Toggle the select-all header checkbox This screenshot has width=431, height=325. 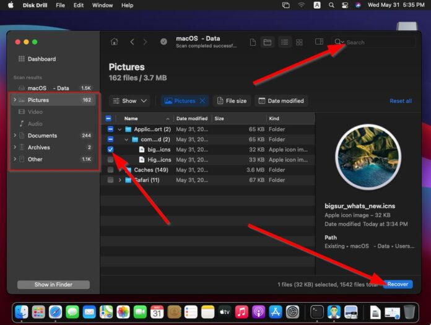coord(108,118)
